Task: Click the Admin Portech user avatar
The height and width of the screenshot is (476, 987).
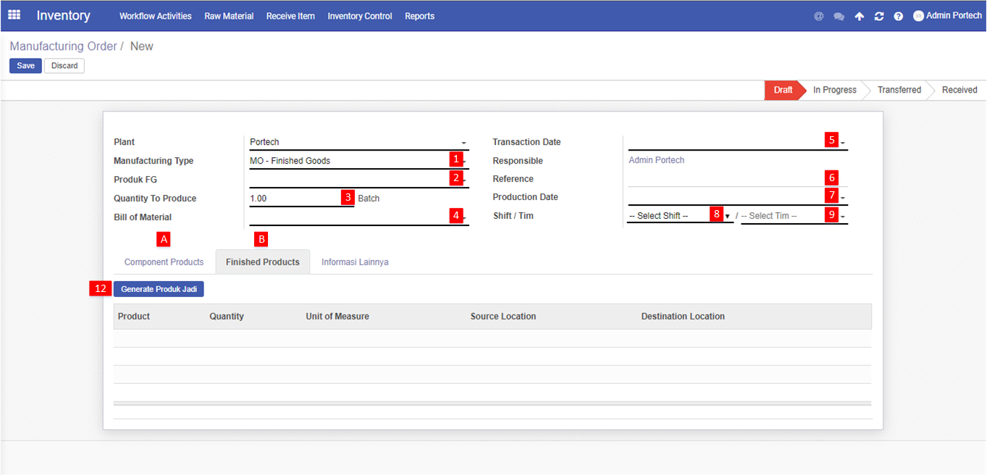Action: (x=918, y=16)
